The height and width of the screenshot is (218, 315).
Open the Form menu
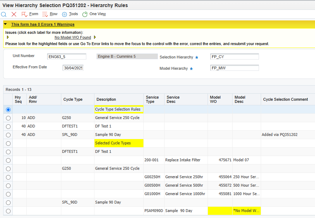pyautogui.click(x=34, y=14)
